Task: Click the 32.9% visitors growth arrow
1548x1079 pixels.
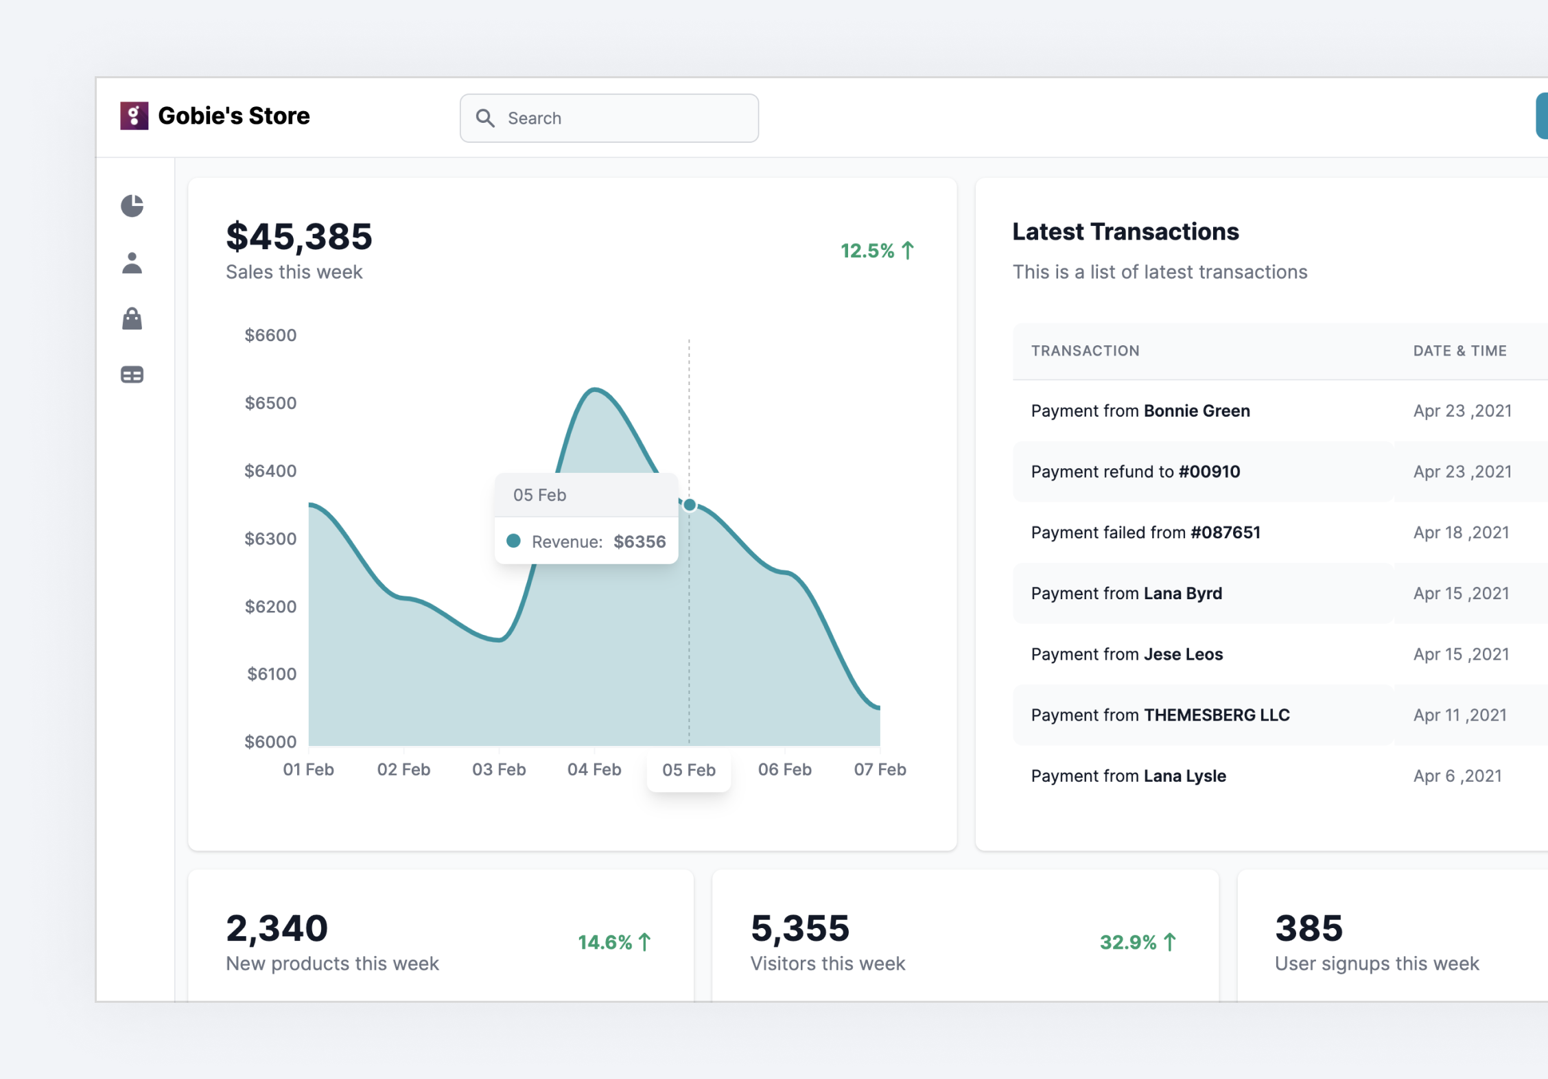Action: [x=1170, y=942]
